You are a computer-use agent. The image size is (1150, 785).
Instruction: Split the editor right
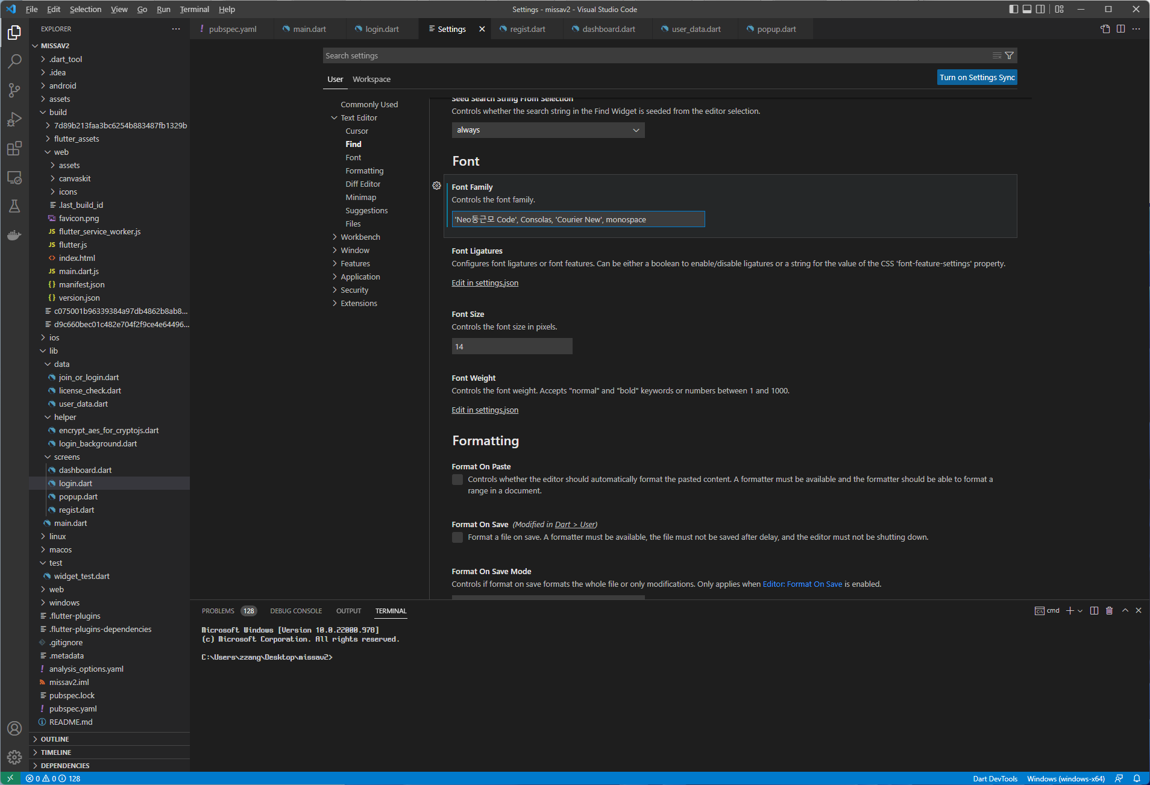click(x=1120, y=29)
